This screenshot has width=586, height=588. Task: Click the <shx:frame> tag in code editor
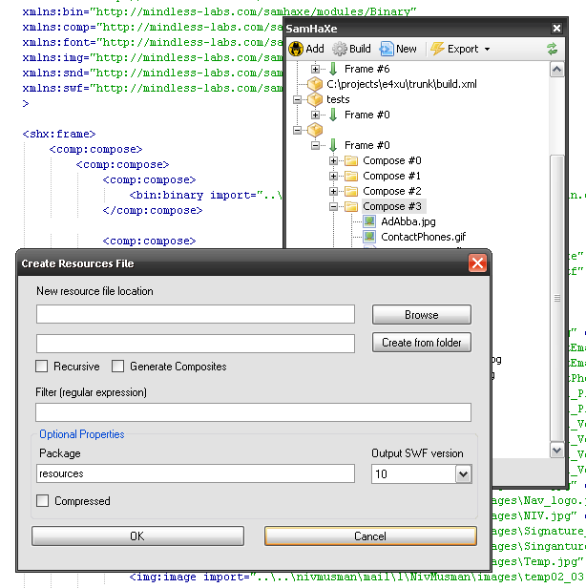tap(59, 135)
